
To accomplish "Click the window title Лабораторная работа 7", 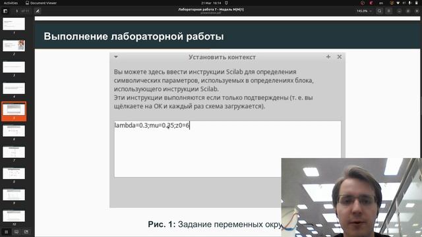I will 211,9.
